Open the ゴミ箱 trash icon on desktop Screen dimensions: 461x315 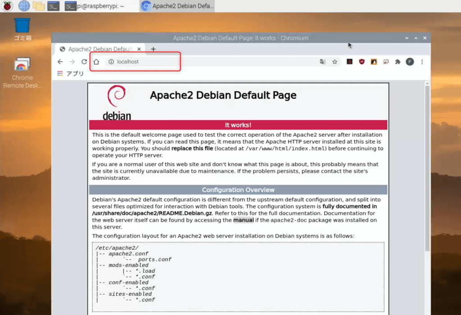[x=23, y=29]
